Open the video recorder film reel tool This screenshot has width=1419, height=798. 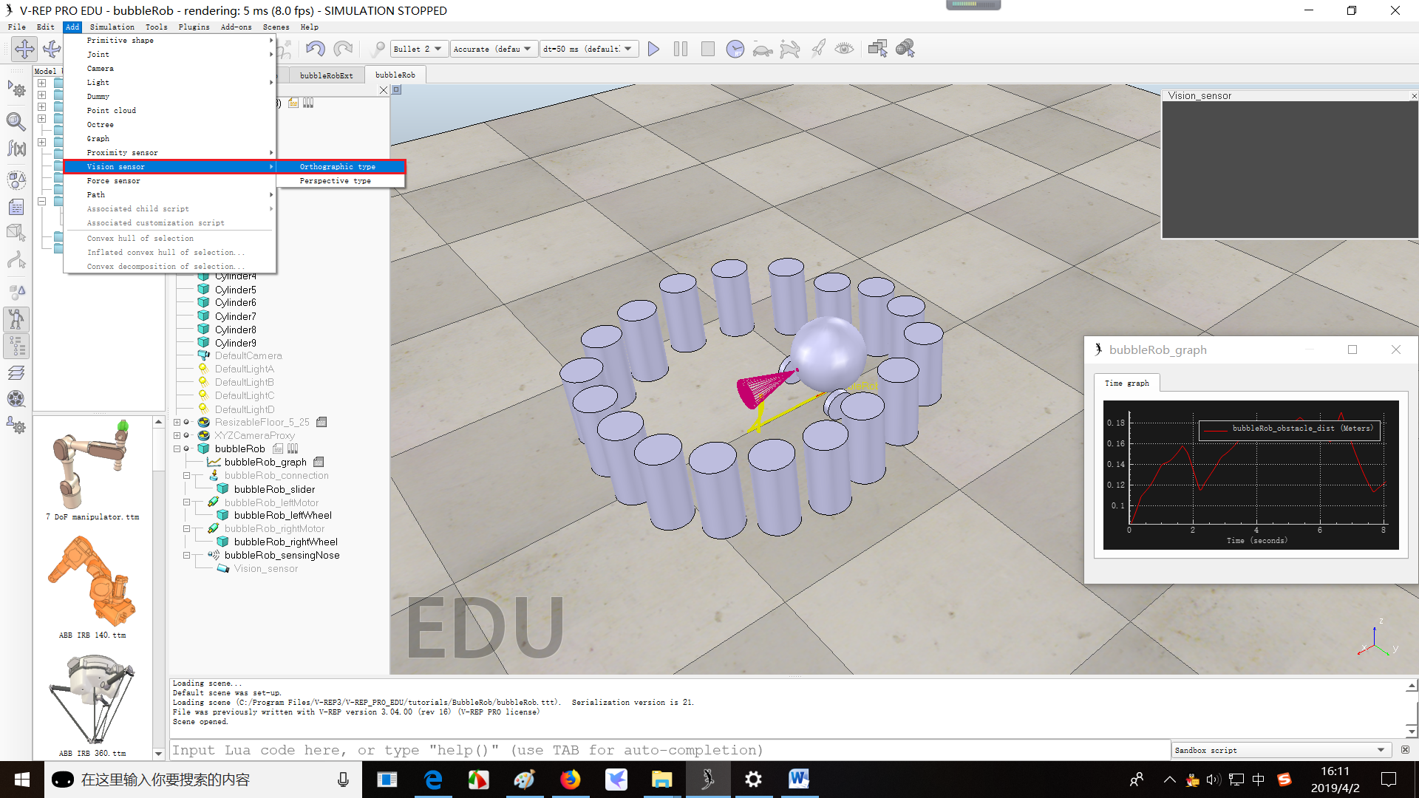coord(16,399)
